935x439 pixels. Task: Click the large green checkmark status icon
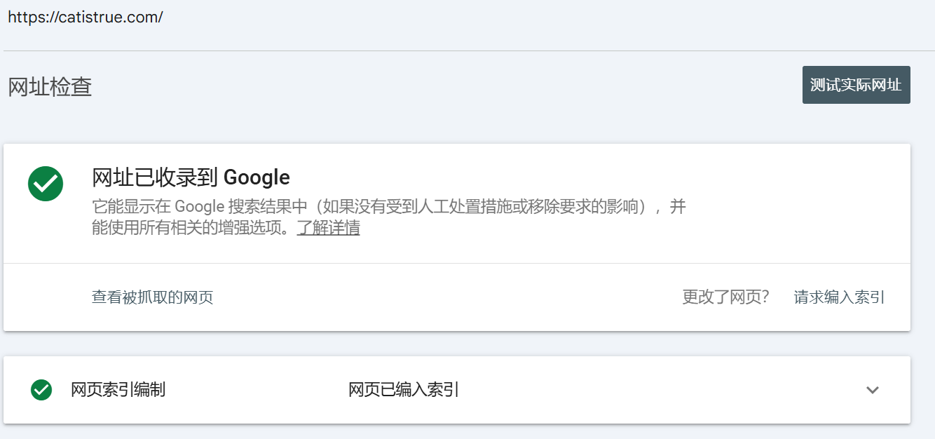pyautogui.click(x=46, y=184)
